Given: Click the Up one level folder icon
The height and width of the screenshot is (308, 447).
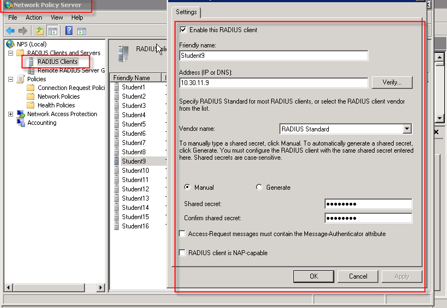Looking at the screenshot, I should 40,31.
